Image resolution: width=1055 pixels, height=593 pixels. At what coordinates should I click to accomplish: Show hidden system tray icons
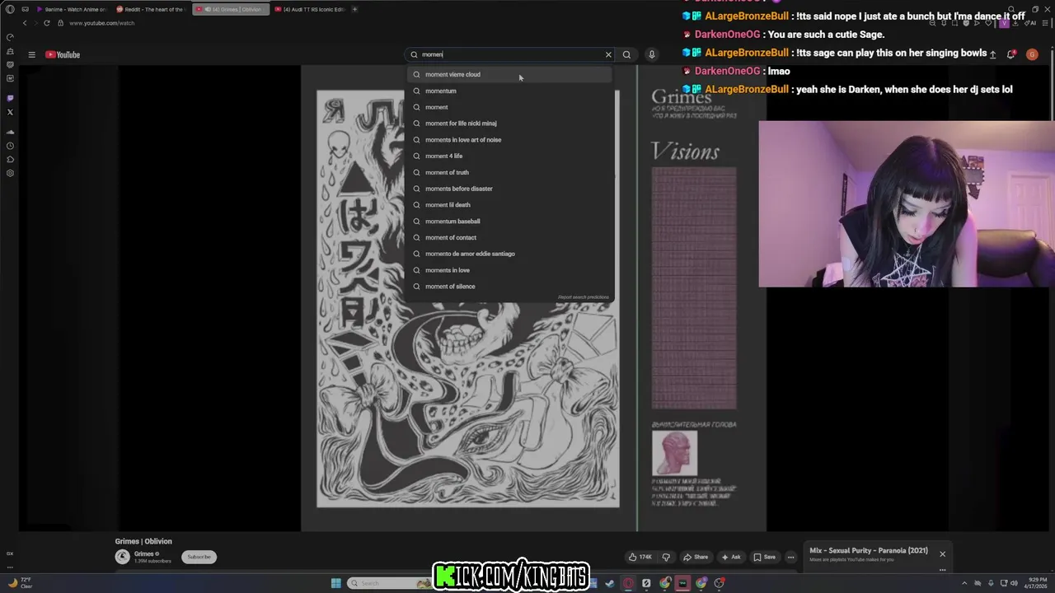click(966, 583)
